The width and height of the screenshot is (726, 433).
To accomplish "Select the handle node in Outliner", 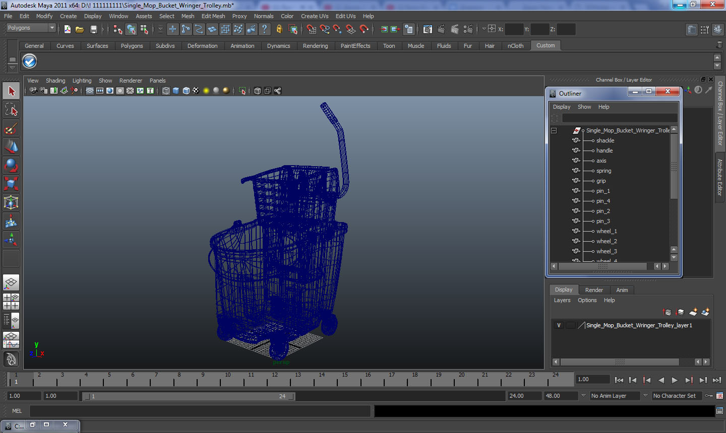I will [604, 151].
